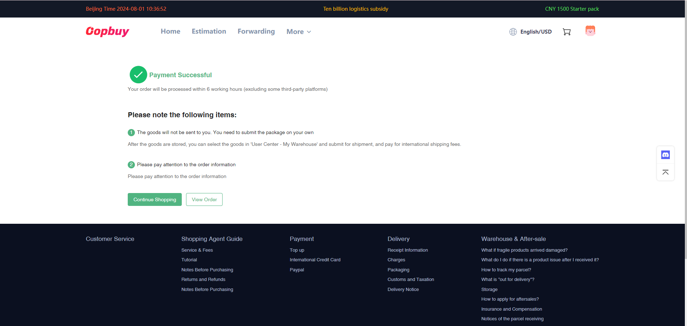Screen dimensions: 687x326
Task: Open the Discord chat widget
Action: pos(666,155)
